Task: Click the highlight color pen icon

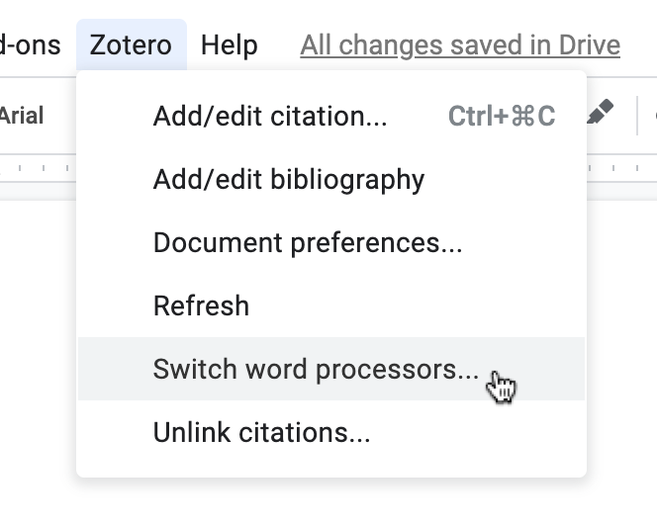Action: pyautogui.click(x=600, y=114)
